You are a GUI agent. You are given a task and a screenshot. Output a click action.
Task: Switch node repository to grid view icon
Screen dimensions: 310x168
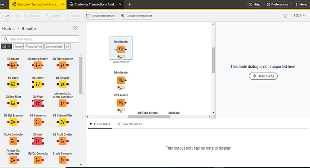click(75, 28)
